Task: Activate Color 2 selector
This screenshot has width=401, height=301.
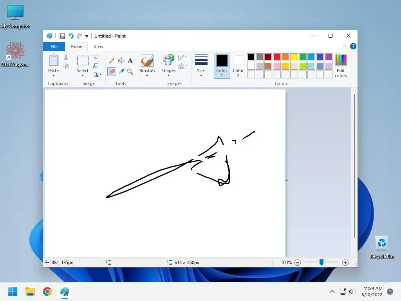Action: click(238, 66)
